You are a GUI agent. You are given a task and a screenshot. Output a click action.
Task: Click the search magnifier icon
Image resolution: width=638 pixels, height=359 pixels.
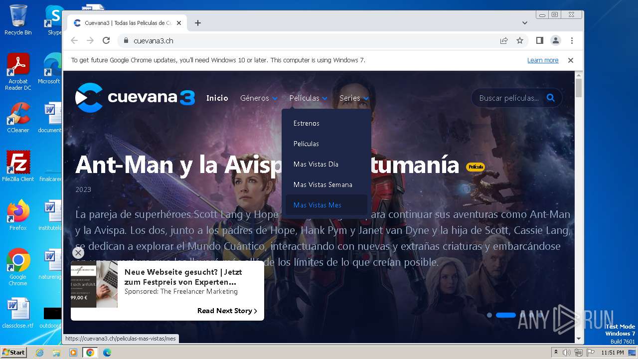(550, 98)
